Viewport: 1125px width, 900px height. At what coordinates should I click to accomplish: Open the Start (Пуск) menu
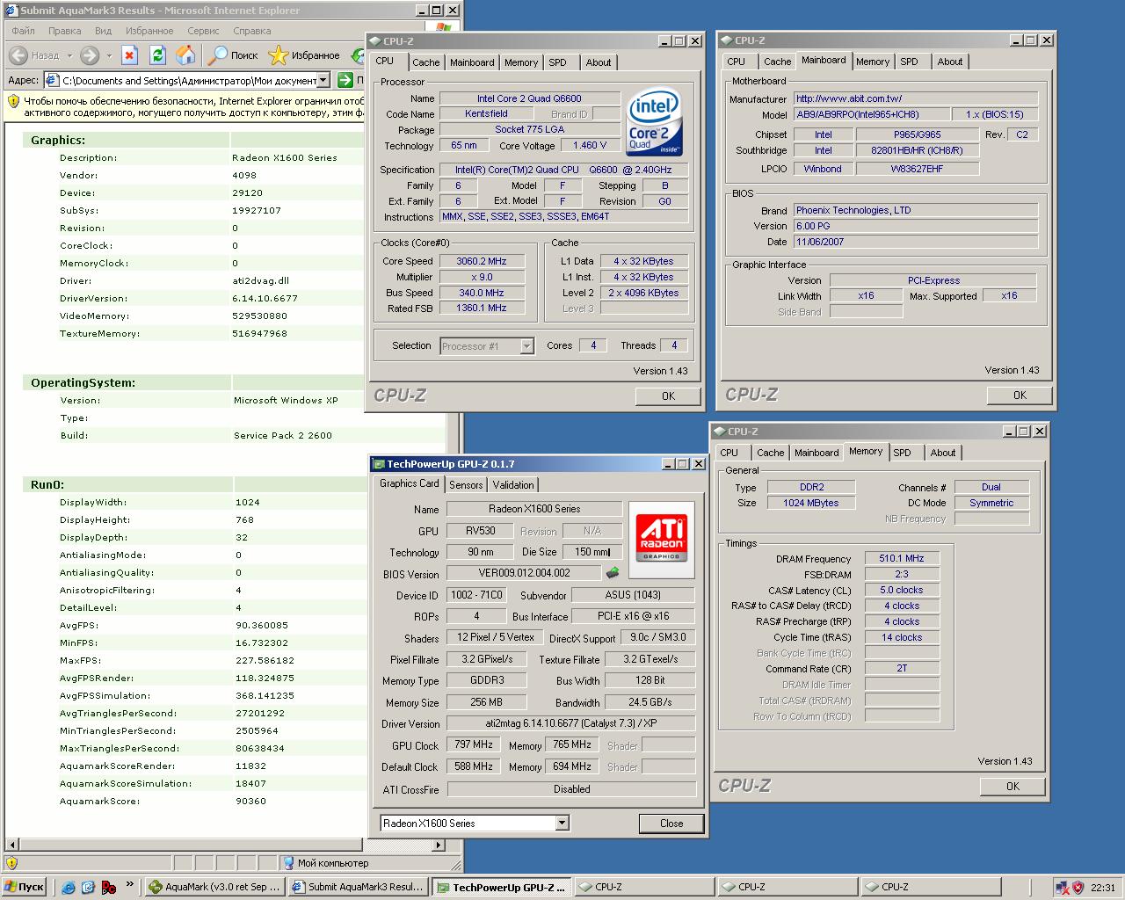[24, 887]
